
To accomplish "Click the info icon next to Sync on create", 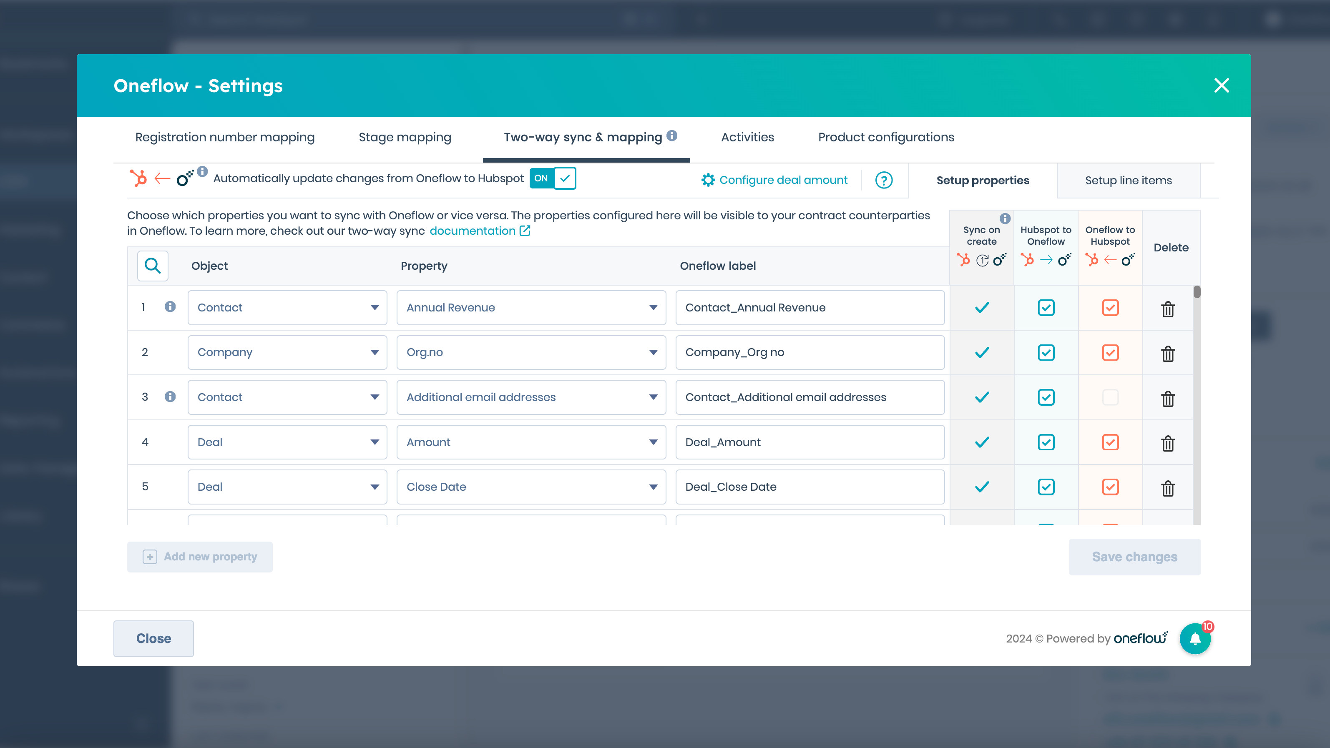I will [1005, 218].
